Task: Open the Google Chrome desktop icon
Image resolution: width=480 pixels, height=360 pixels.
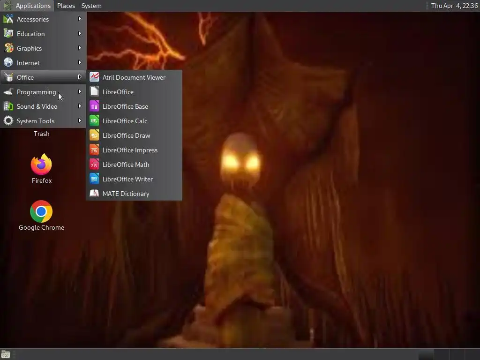Action: pyautogui.click(x=41, y=211)
